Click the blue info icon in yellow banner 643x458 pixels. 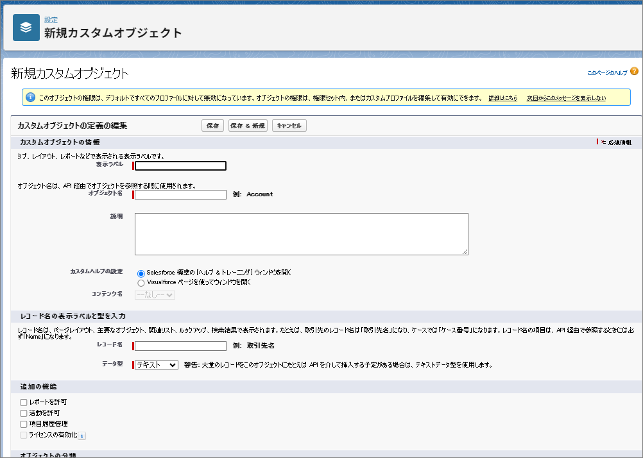point(30,98)
